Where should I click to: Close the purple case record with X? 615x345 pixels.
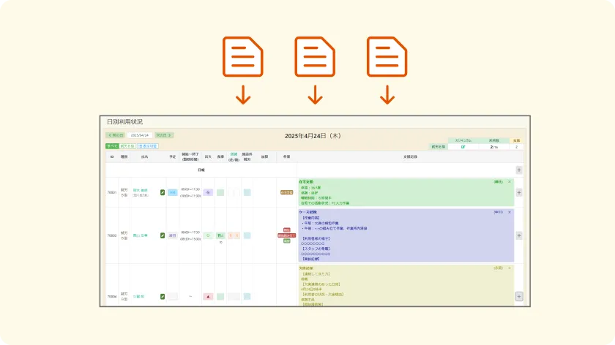point(510,212)
